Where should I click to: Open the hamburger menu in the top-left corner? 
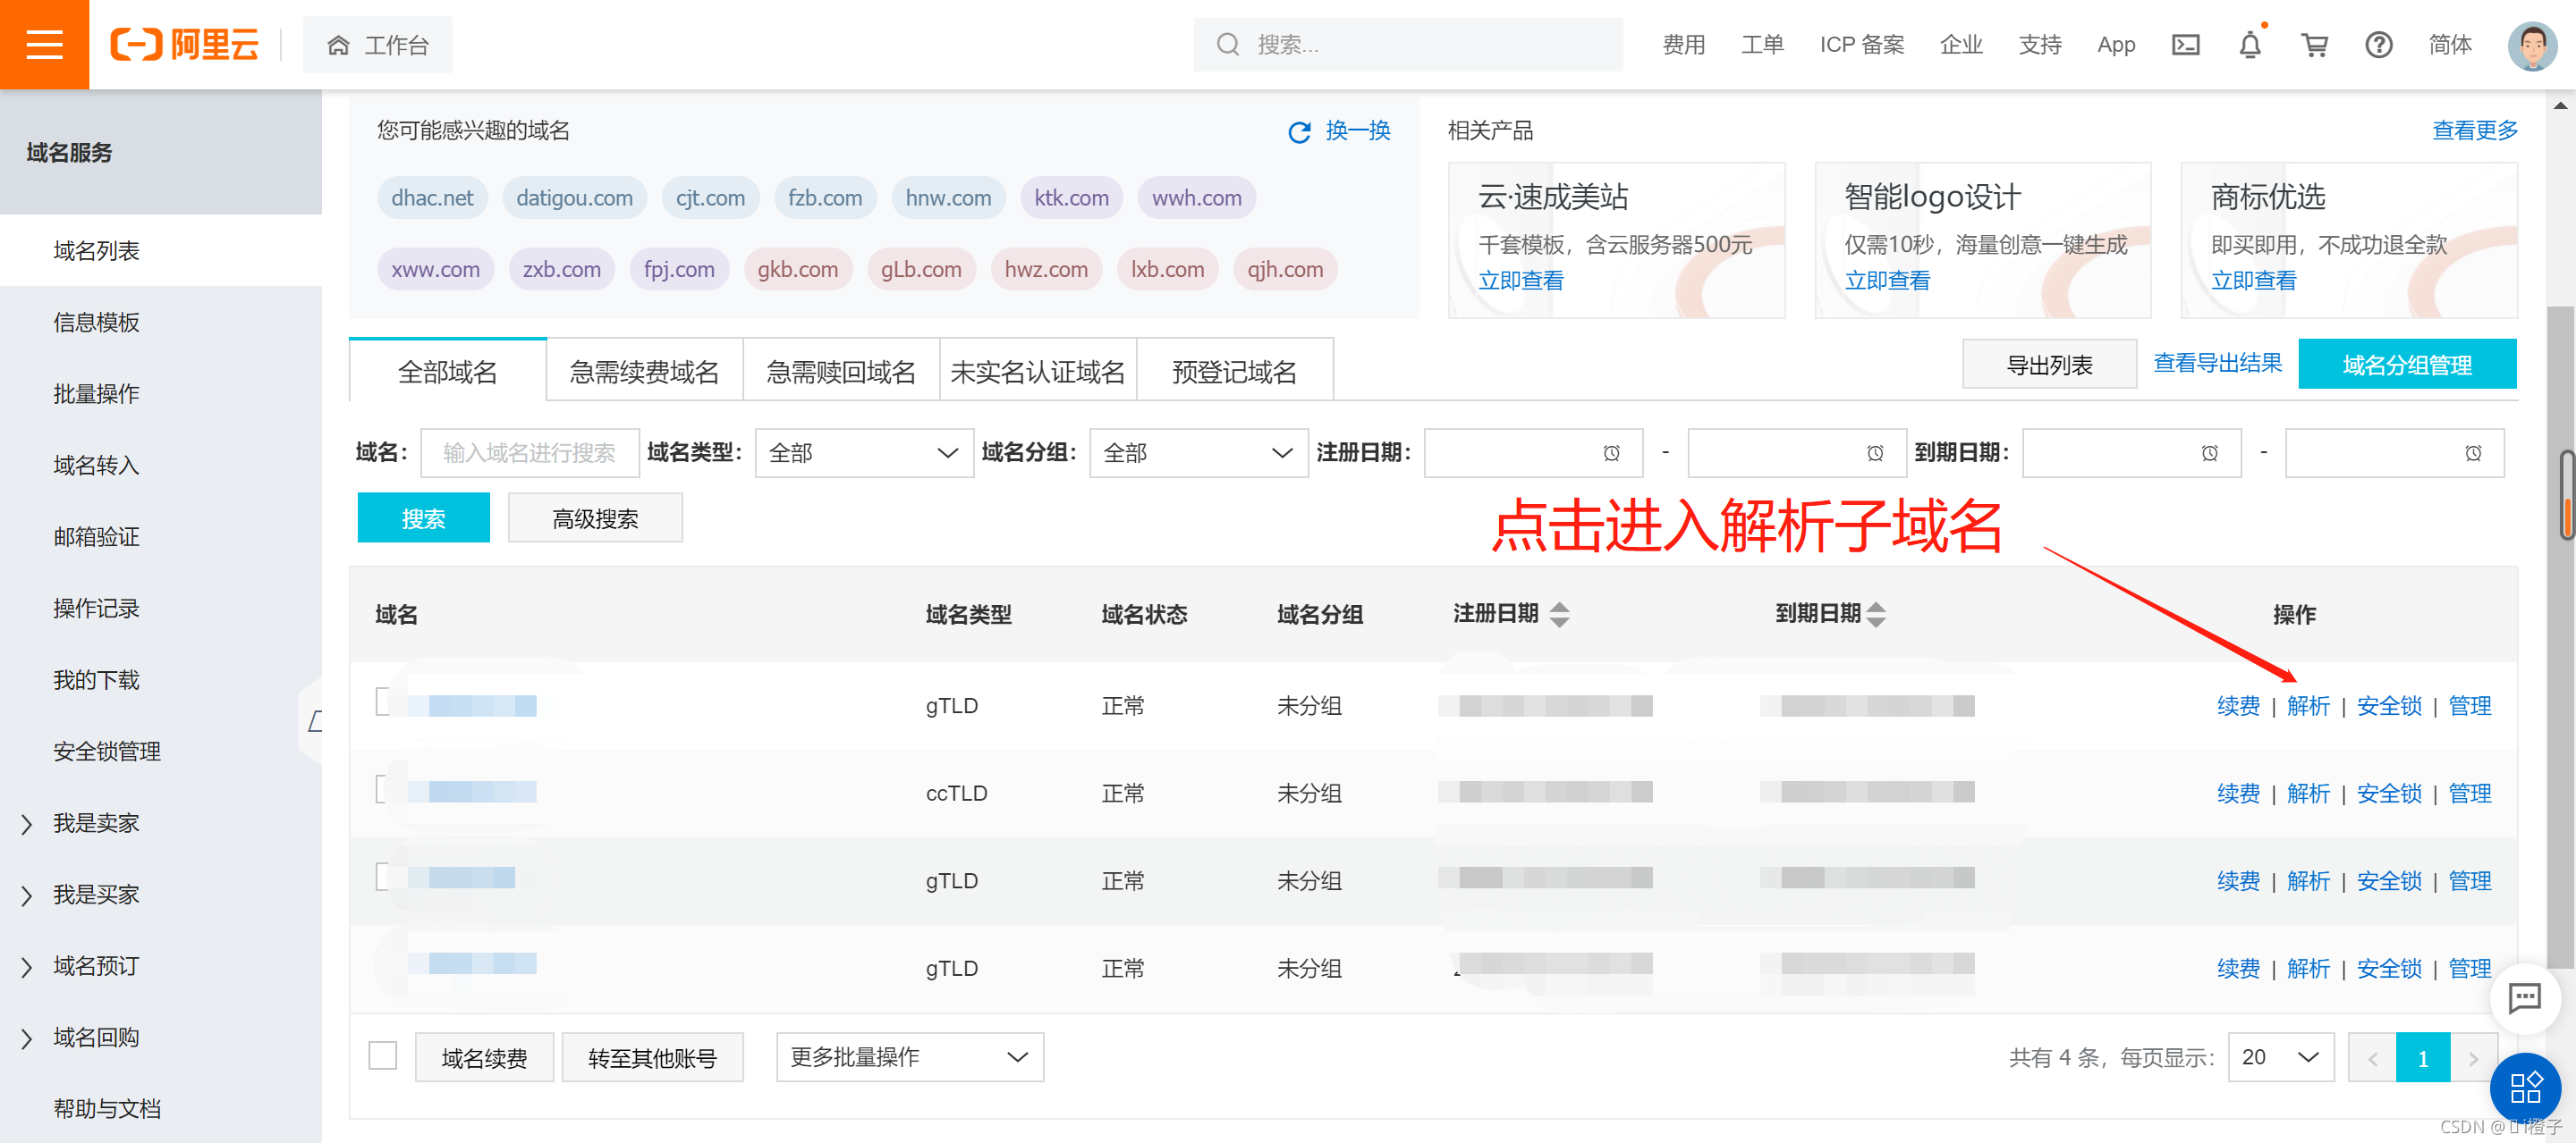(44, 44)
